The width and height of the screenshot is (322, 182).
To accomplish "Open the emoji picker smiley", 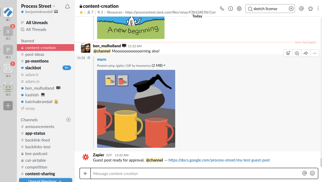I will [312, 173].
